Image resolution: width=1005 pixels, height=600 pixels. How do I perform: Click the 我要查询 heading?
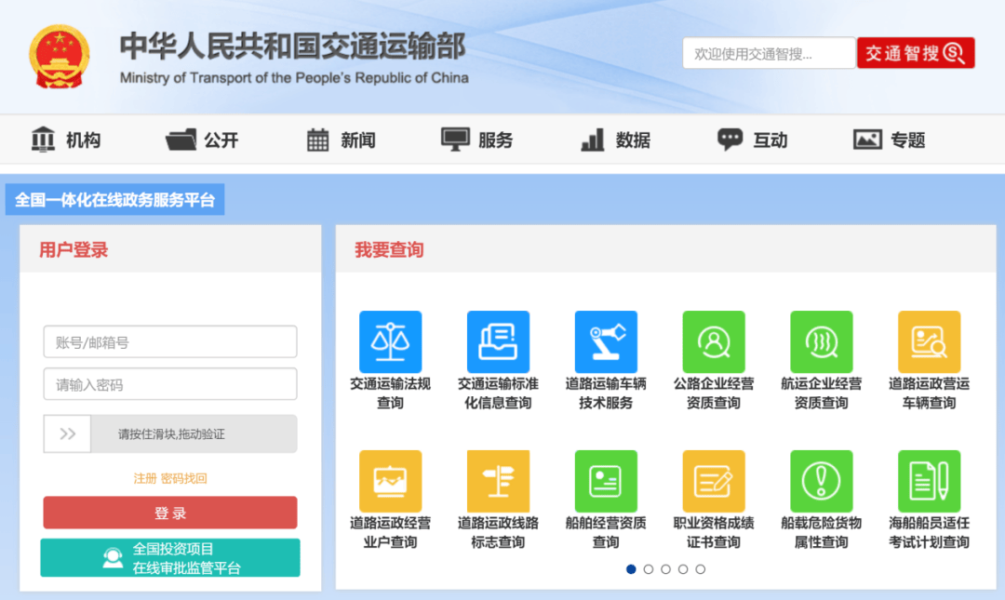(389, 250)
